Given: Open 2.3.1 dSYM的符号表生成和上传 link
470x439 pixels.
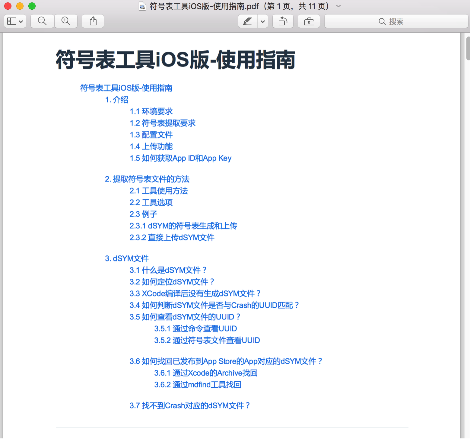Looking at the screenshot, I should pos(183,226).
